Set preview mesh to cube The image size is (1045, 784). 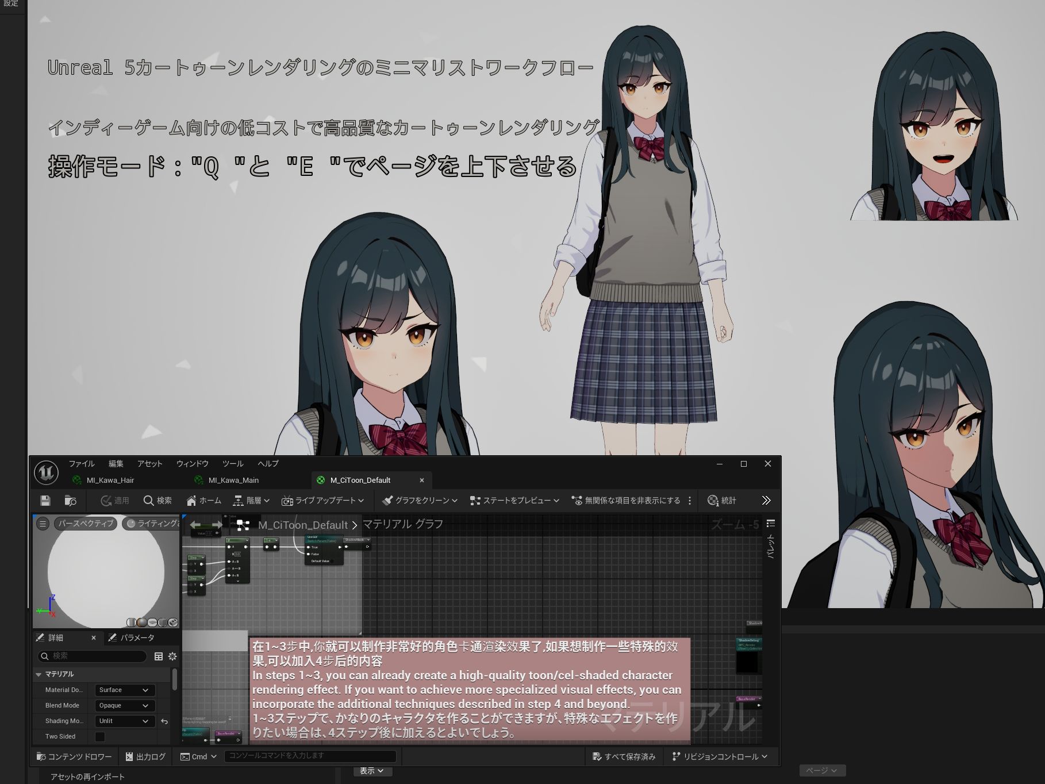(x=163, y=622)
